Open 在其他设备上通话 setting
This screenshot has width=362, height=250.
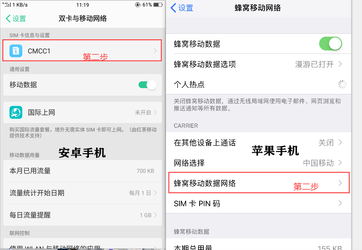(258, 142)
